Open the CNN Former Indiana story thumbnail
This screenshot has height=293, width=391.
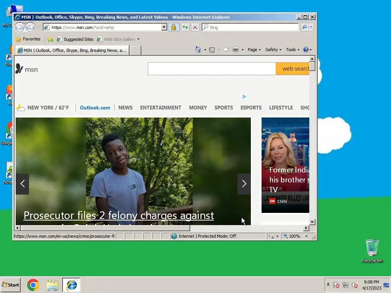285,165
